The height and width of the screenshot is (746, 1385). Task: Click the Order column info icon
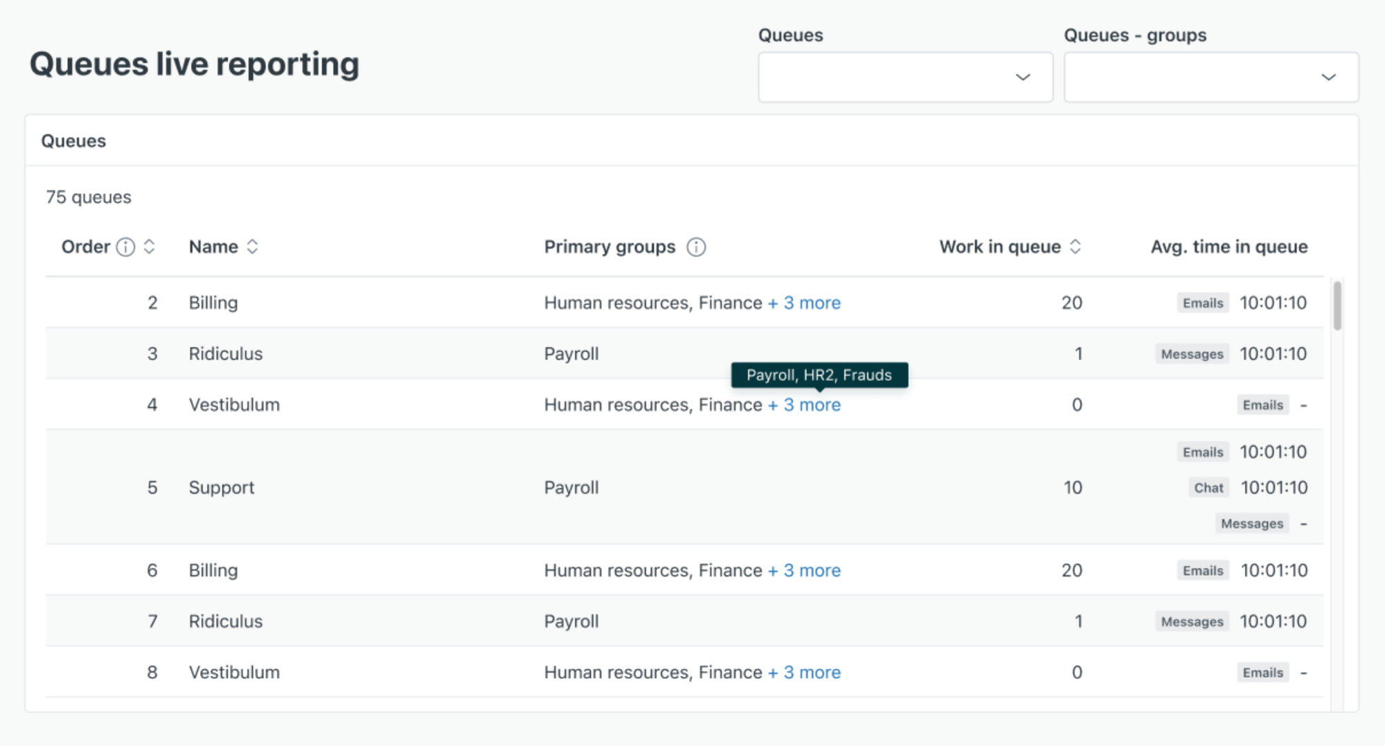click(x=125, y=247)
